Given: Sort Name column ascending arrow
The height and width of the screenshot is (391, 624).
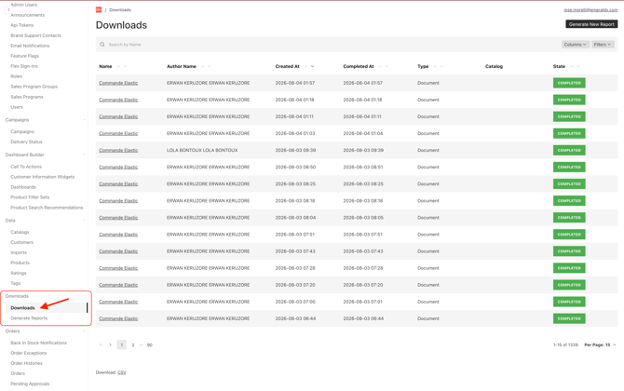Looking at the screenshot, I should click(118, 66).
